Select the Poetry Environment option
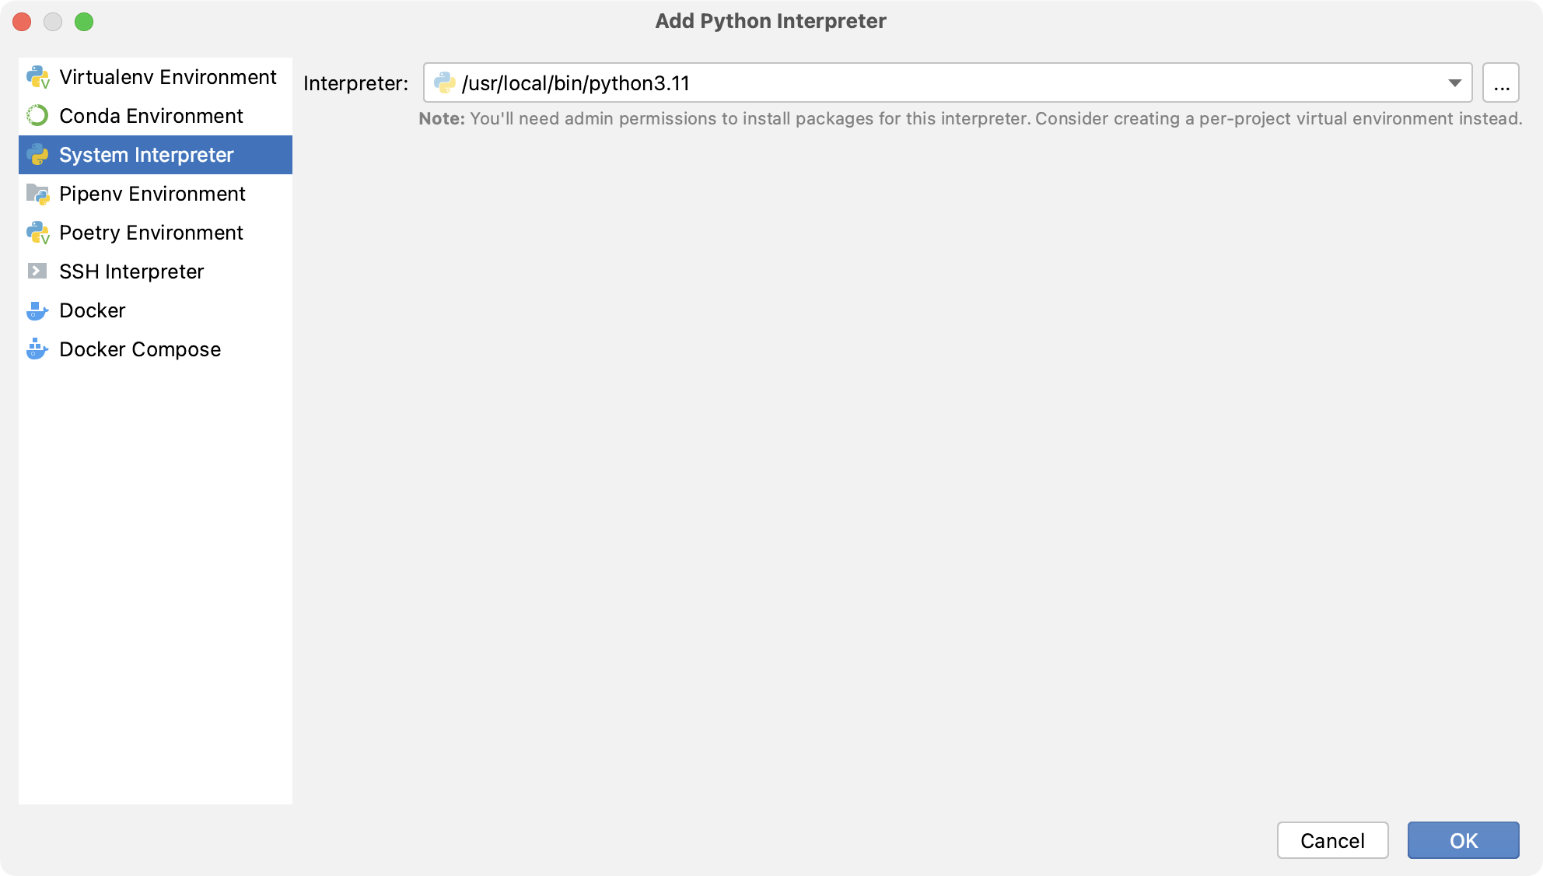Image resolution: width=1543 pixels, height=876 pixels. tap(152, 233)
